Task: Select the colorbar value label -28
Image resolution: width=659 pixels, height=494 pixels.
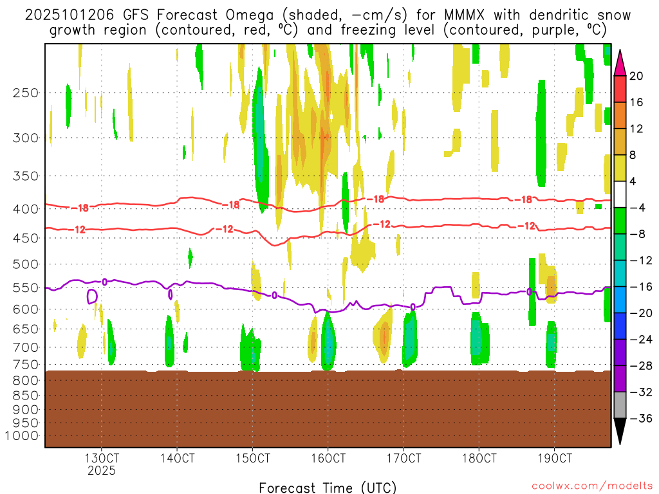Action: [x=641, y=366]
